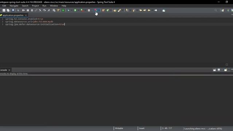Click the Drop to Frame icon
Image resolution: width=233 pixels, height=131 pixels.
tap(54, 10)
